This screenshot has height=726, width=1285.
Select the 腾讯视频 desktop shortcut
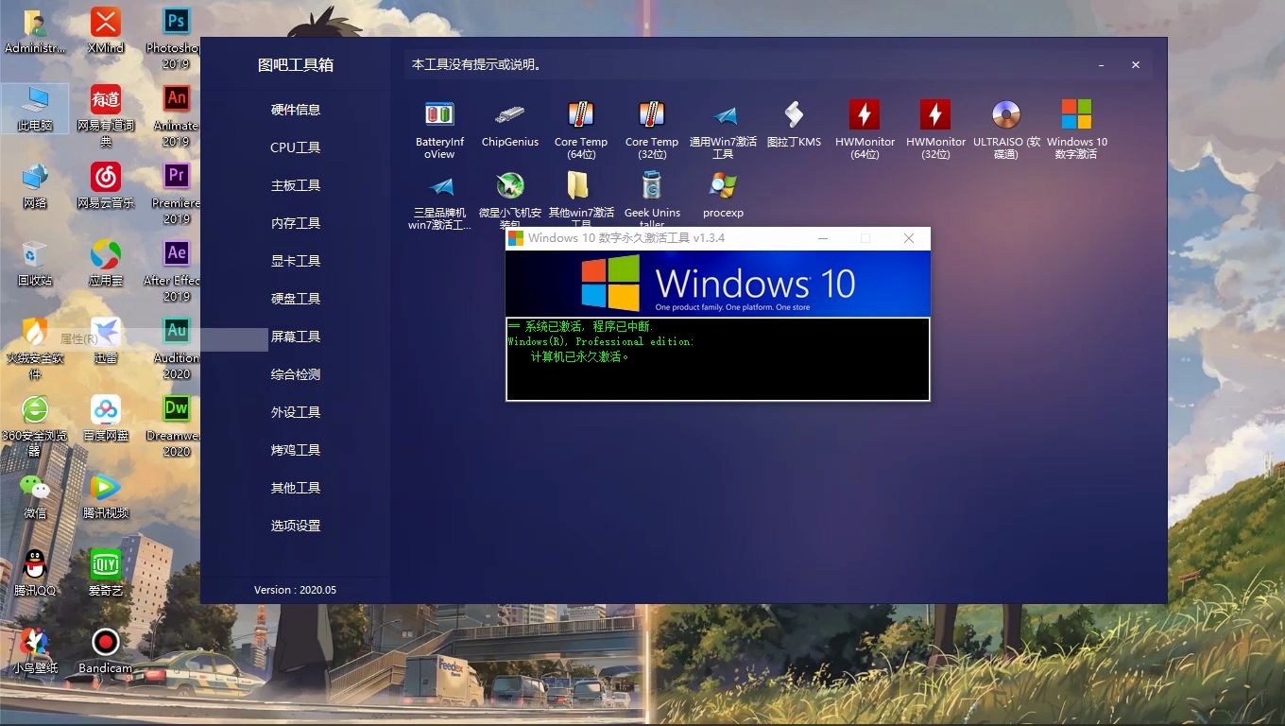pyautogui.click(x=105, y=495)
